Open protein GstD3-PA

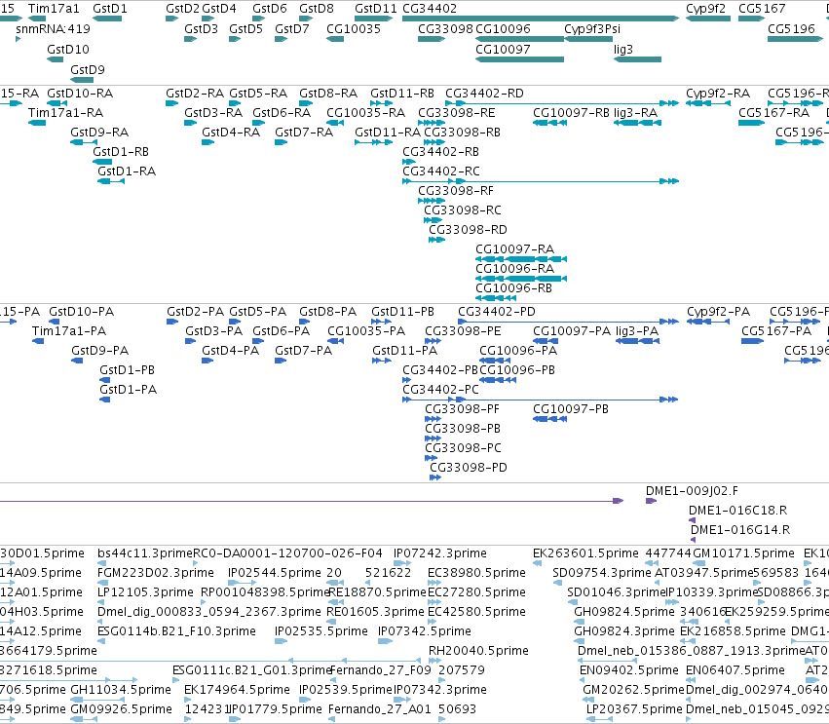[x=190, y=341]
